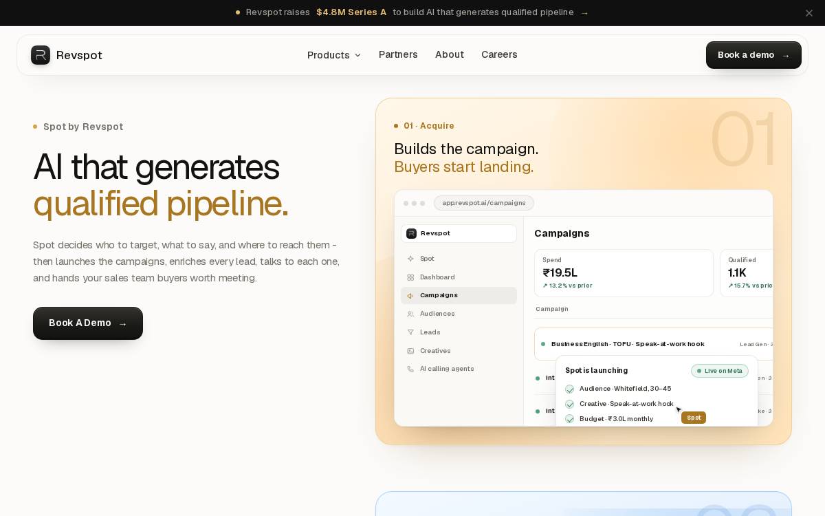Toggle the Creative Speak-at-work hook checkmark
The height and width of the screenshot is (516, 825).
(x=569, y=404)
